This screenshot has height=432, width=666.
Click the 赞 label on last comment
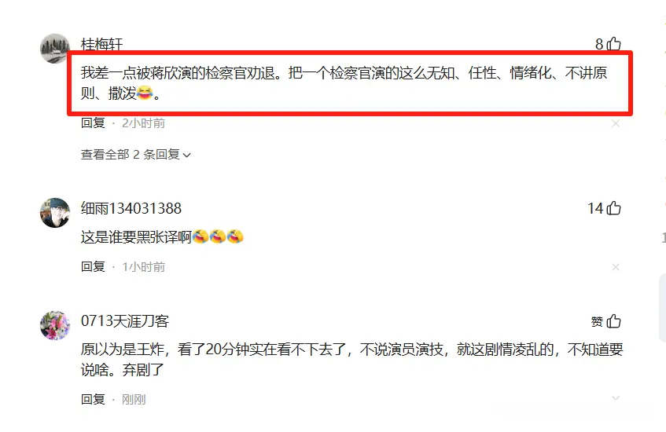597,322
